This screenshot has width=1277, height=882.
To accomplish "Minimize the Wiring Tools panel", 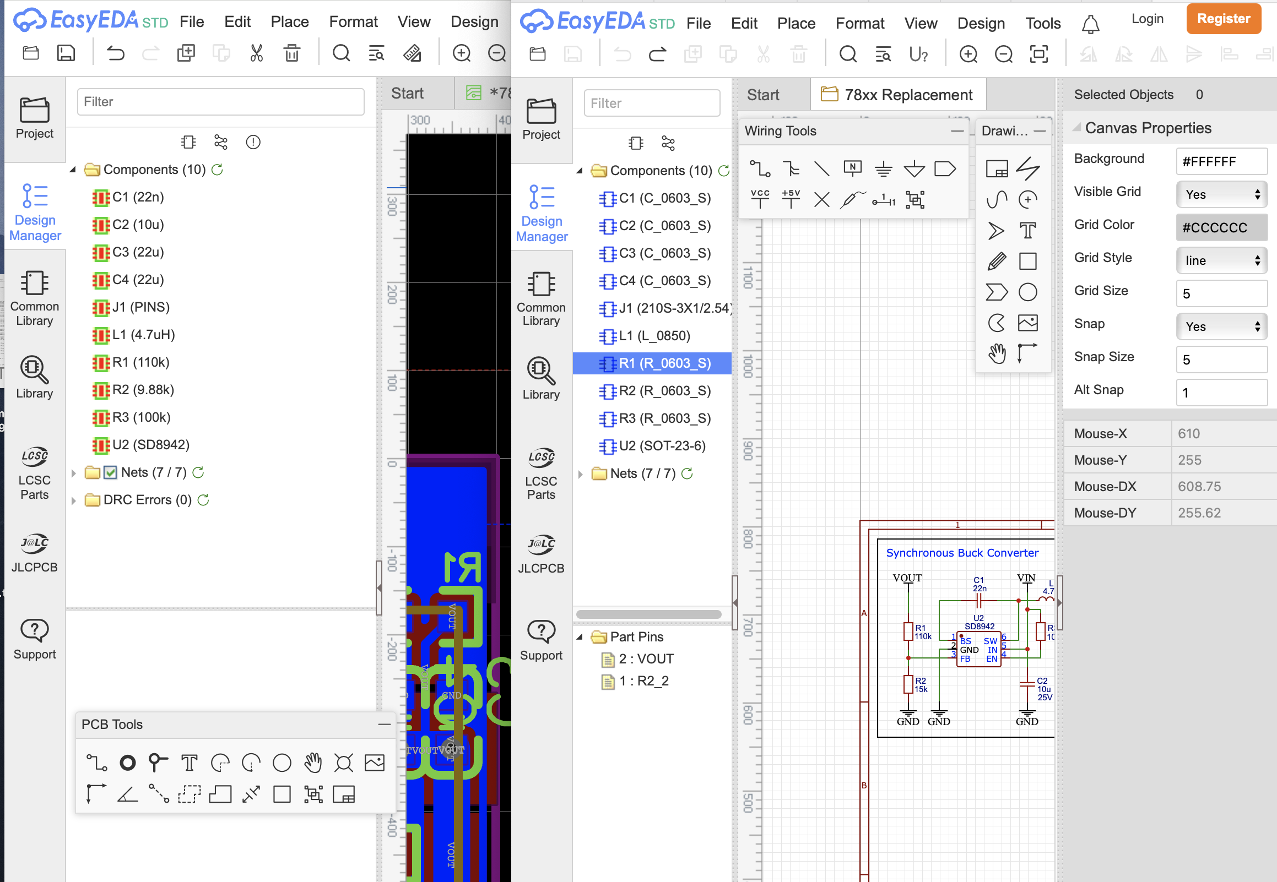I will [x=957, y=131].
